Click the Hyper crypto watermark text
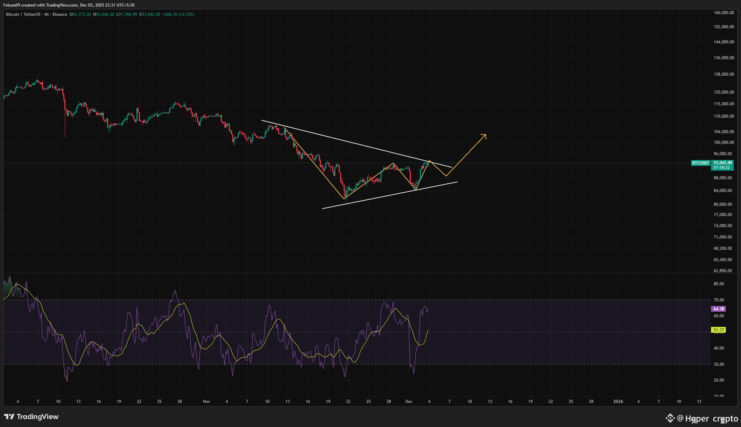 pyautogui.click(x=711, y=419)
